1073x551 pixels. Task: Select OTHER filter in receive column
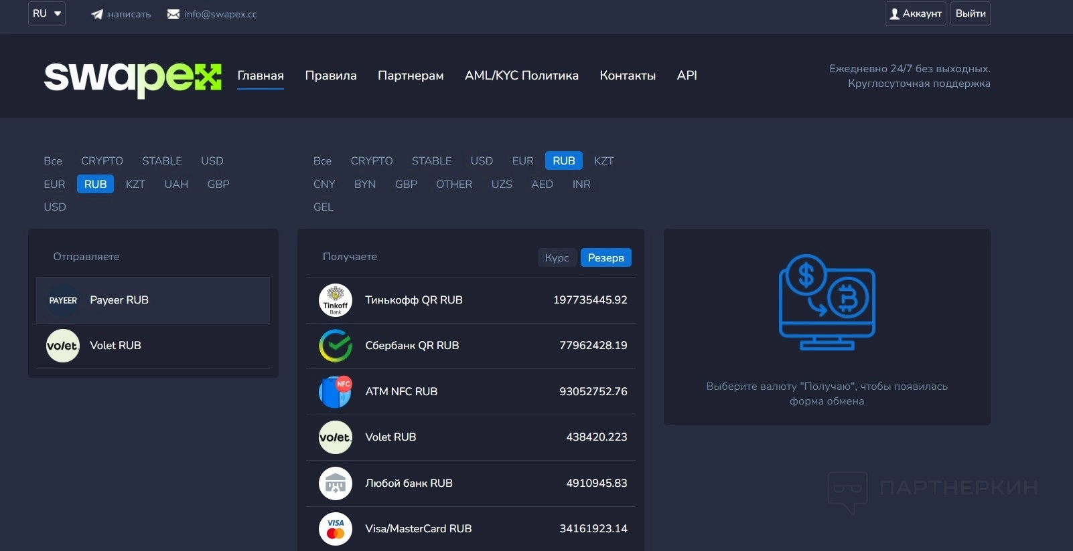pyautogui.click(x=454, y=184)
